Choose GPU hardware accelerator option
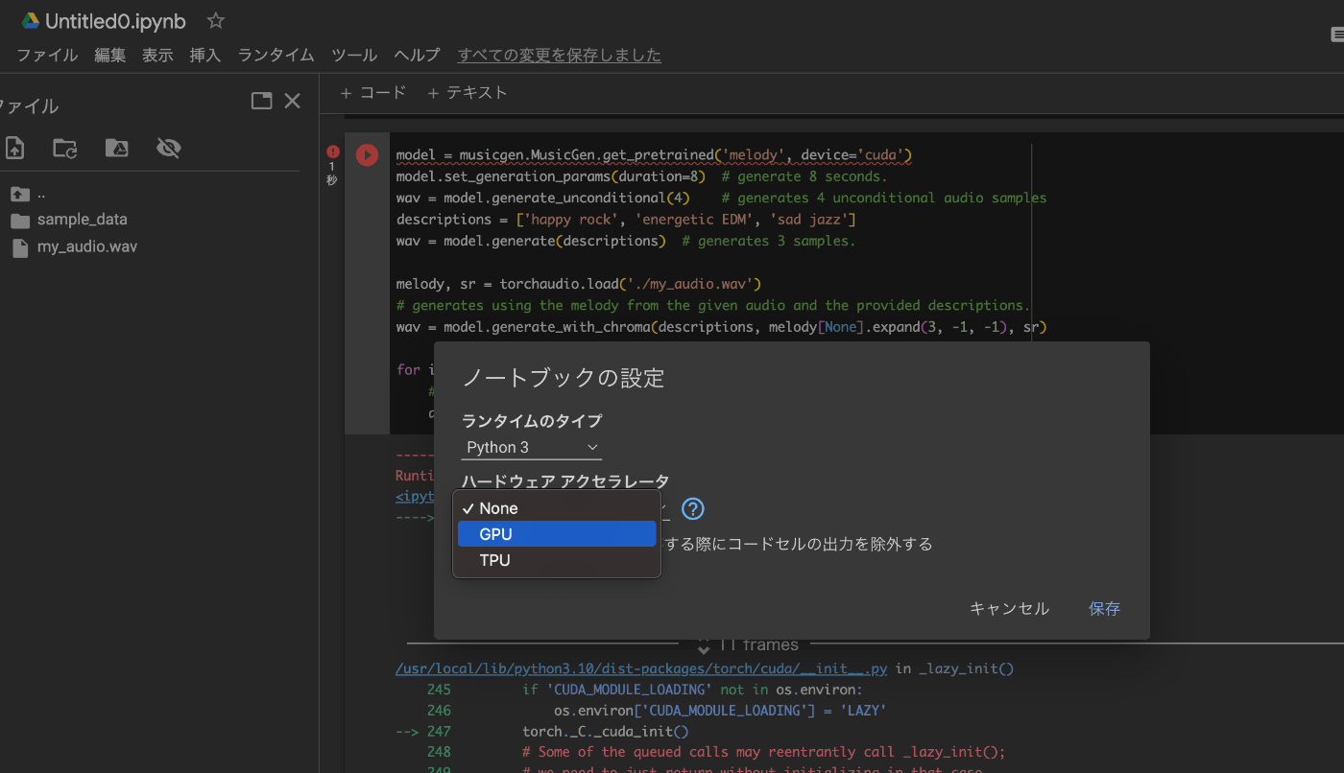 [557, 534]
